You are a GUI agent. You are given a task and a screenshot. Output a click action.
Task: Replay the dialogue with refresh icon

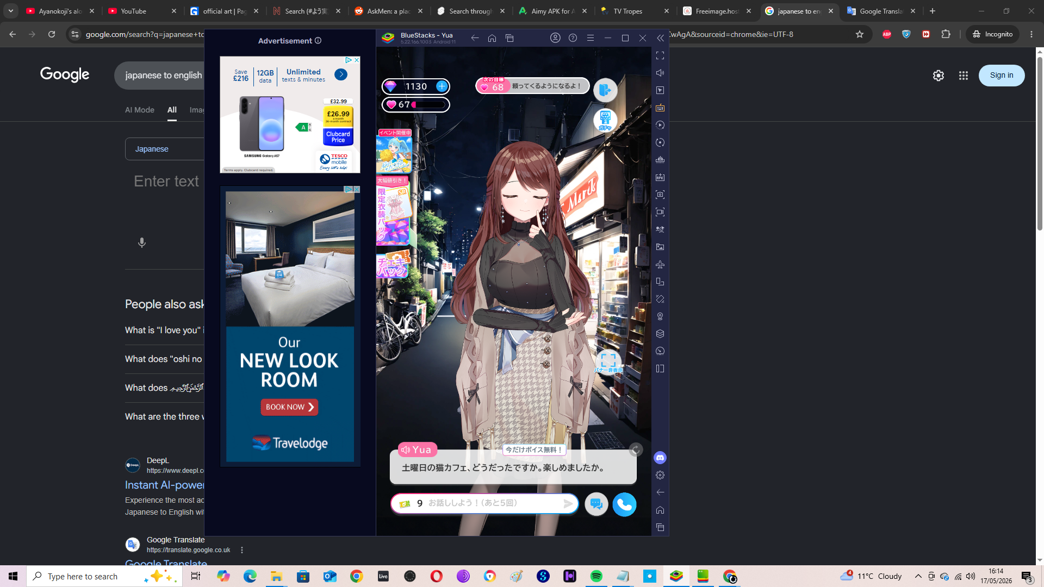636,449
